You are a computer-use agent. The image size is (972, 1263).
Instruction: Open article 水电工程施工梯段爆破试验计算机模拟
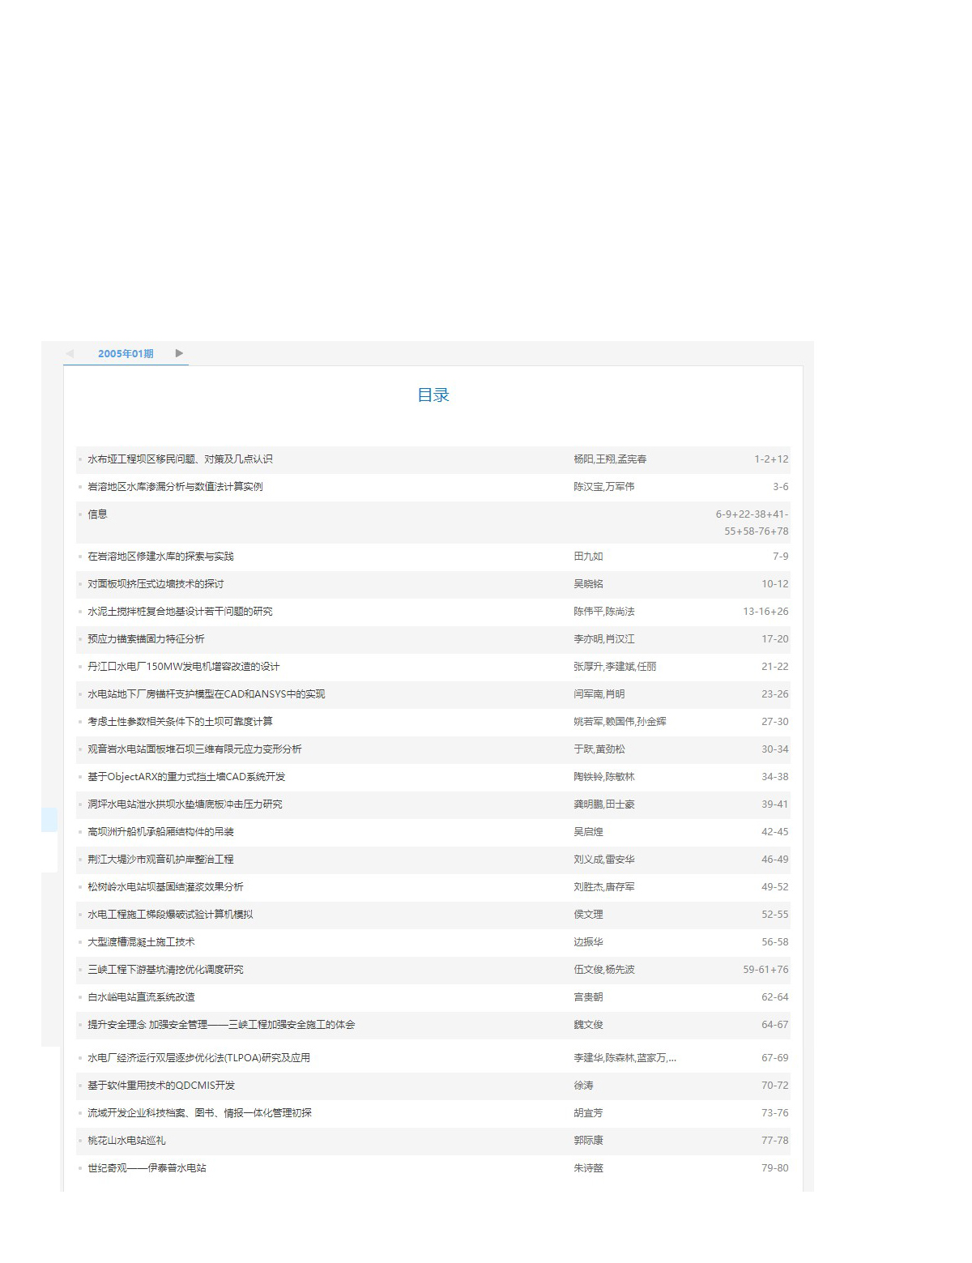(170, 915)
